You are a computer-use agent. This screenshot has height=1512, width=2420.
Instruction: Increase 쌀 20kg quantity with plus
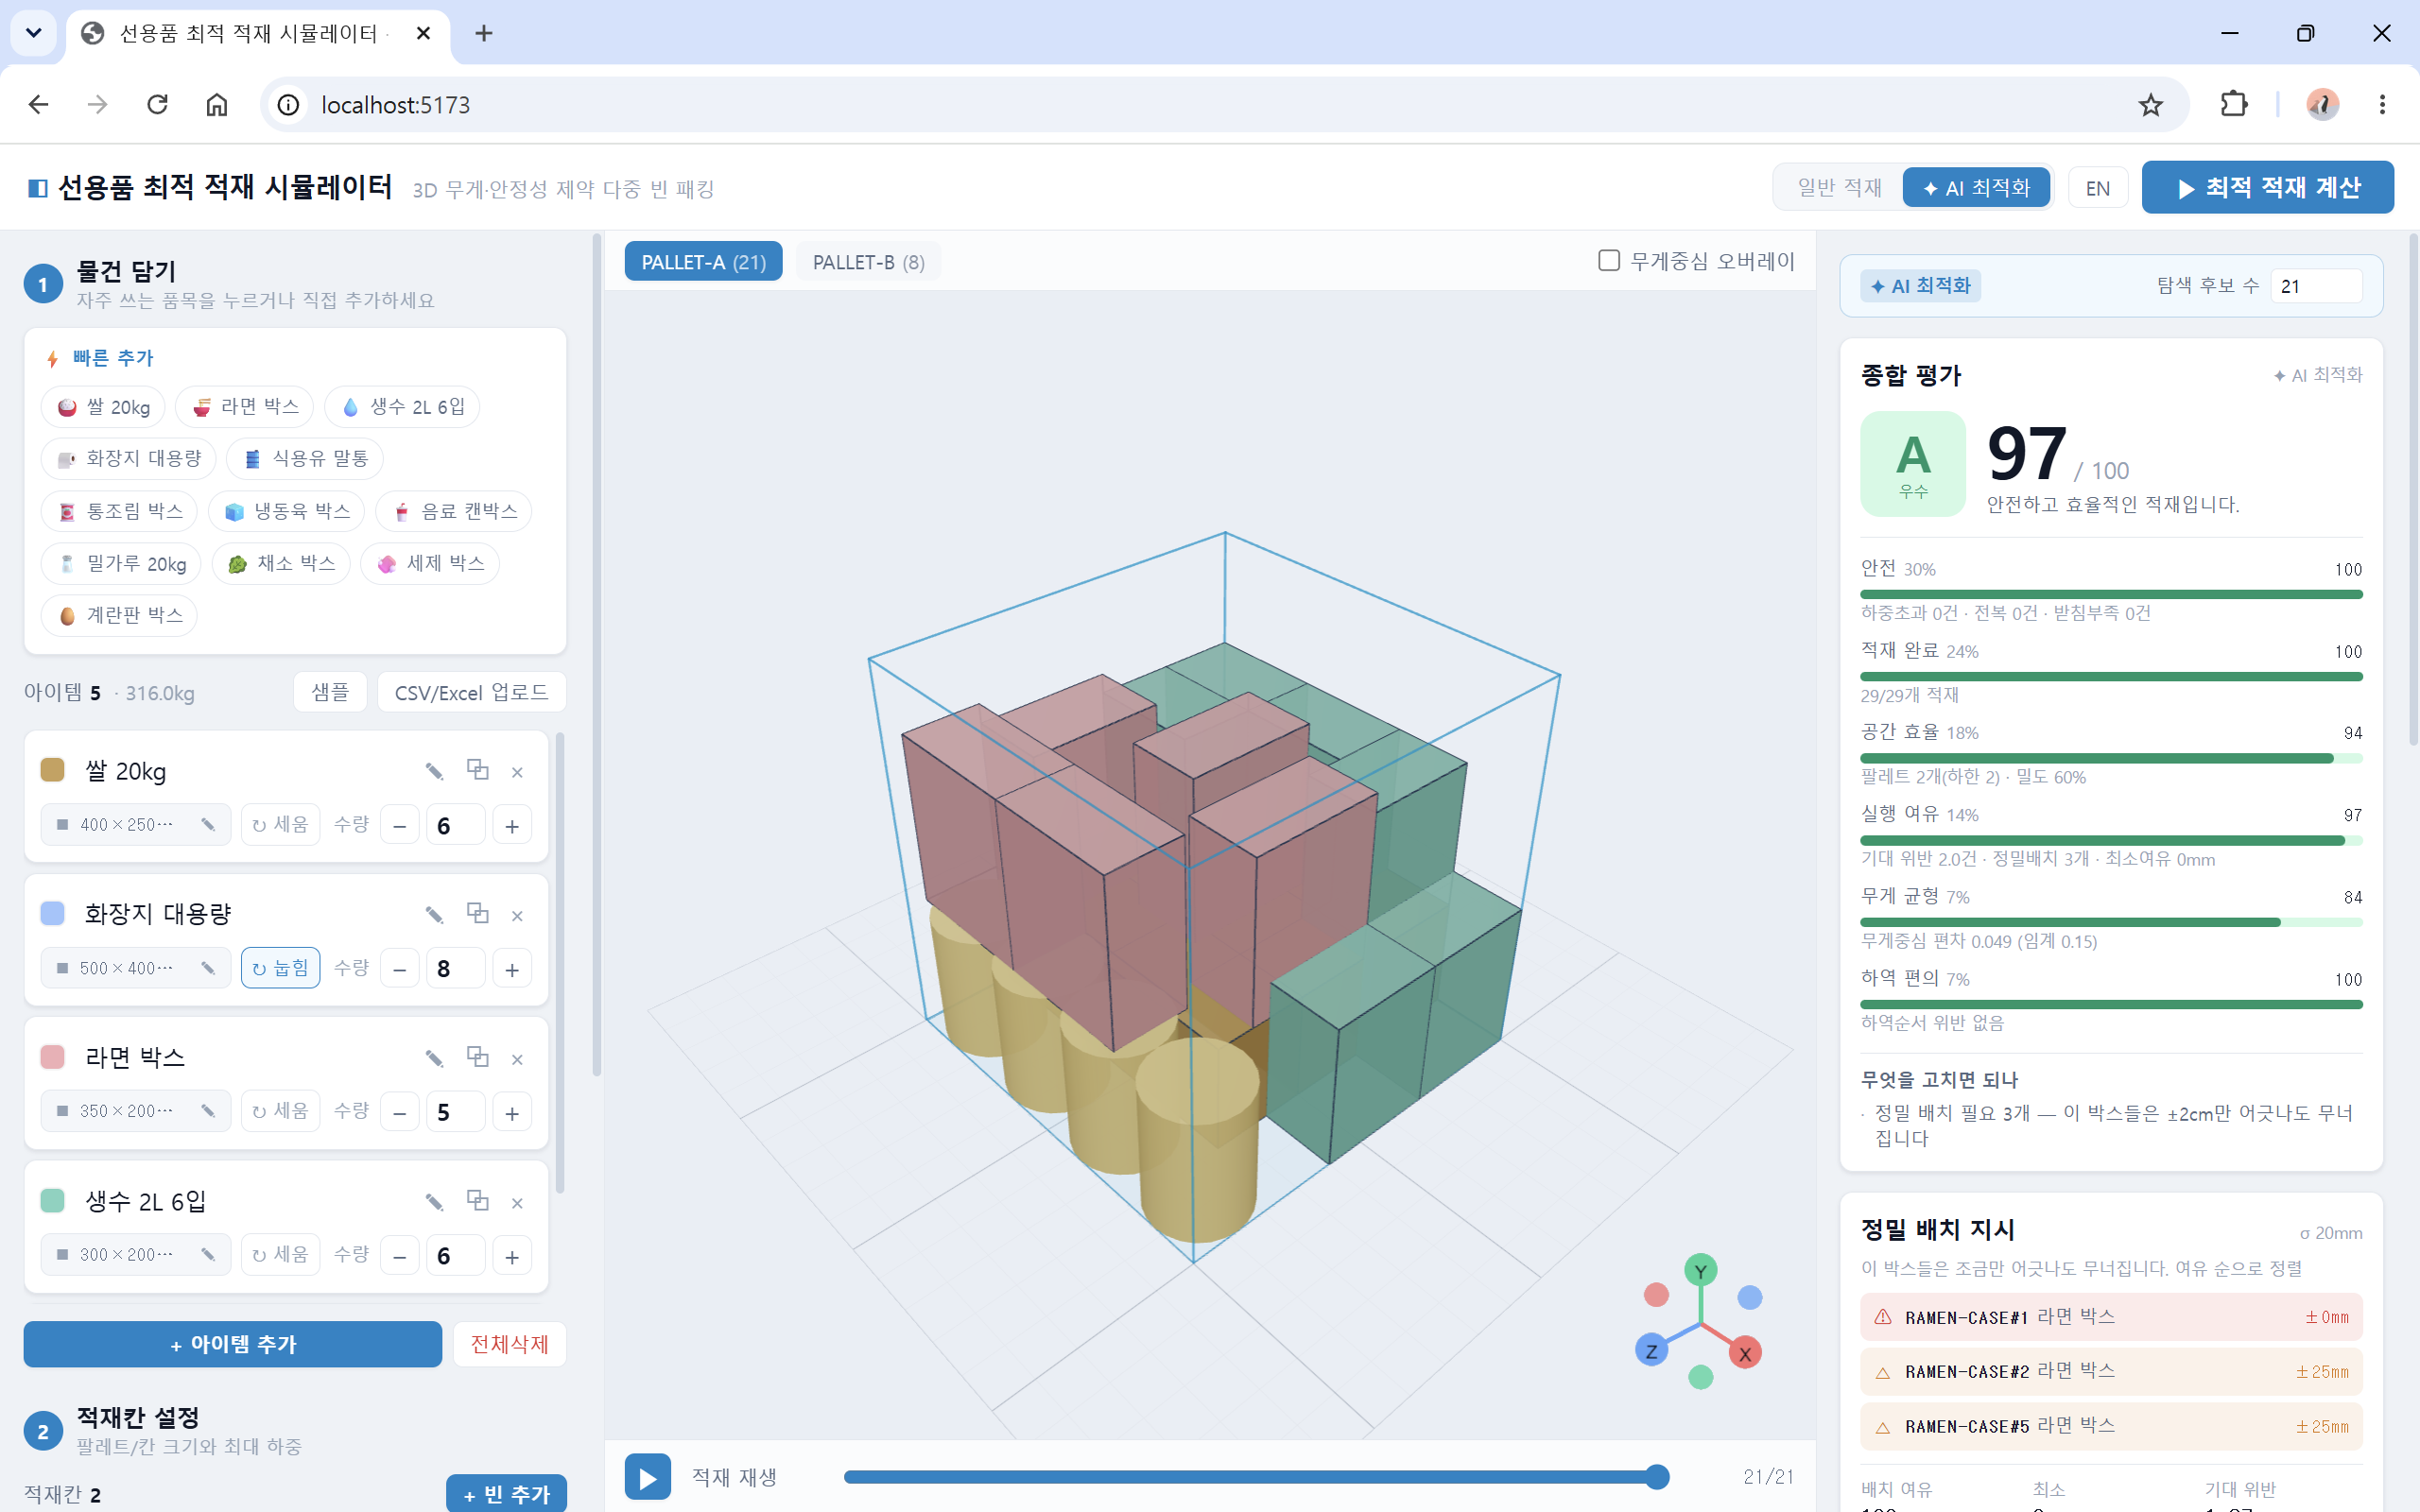coord(512,826)
